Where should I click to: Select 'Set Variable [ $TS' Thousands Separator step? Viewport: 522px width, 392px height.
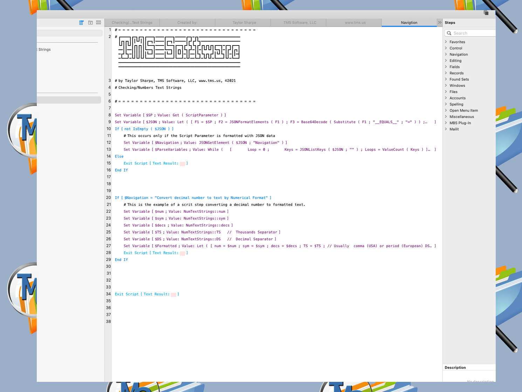pos(202,232)
